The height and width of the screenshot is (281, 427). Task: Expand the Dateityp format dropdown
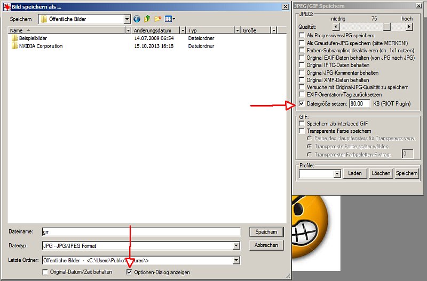click(236, 246)
